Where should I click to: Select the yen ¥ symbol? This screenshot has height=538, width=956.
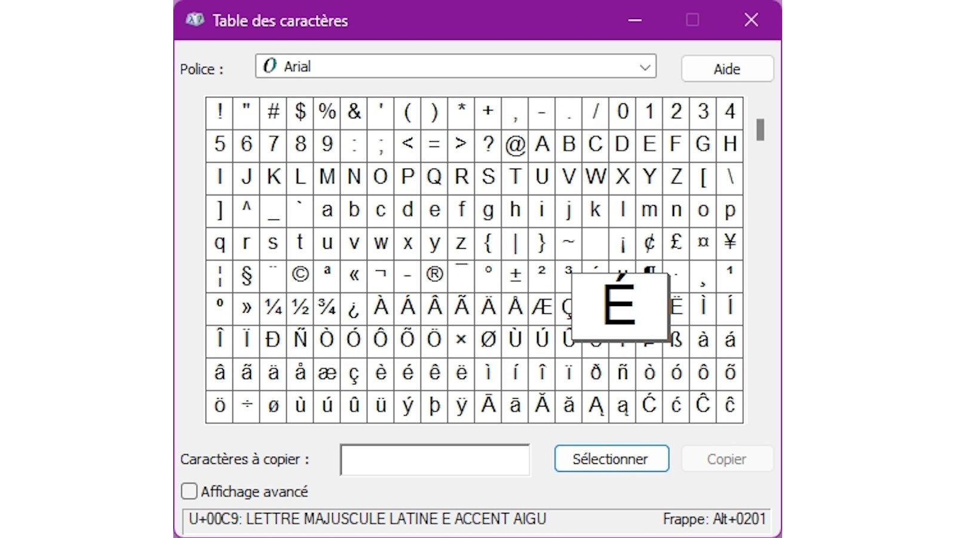[730, 242]
